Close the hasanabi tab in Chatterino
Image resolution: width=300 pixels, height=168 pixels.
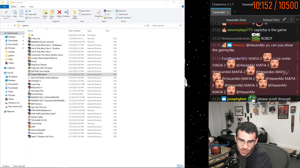(228, 12)
